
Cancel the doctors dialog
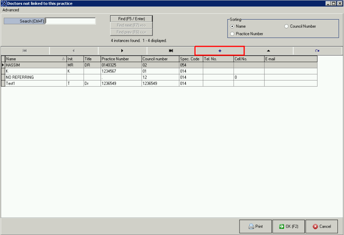[321, 227]
